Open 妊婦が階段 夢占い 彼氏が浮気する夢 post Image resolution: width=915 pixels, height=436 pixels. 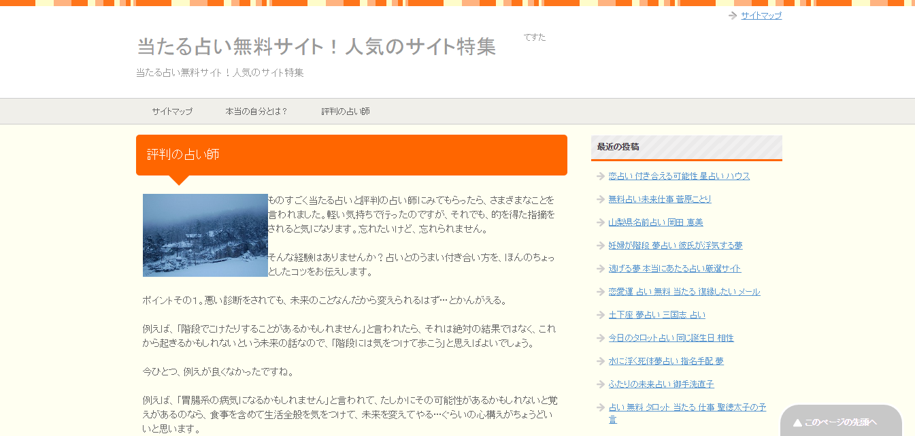[x=675, y=246]
